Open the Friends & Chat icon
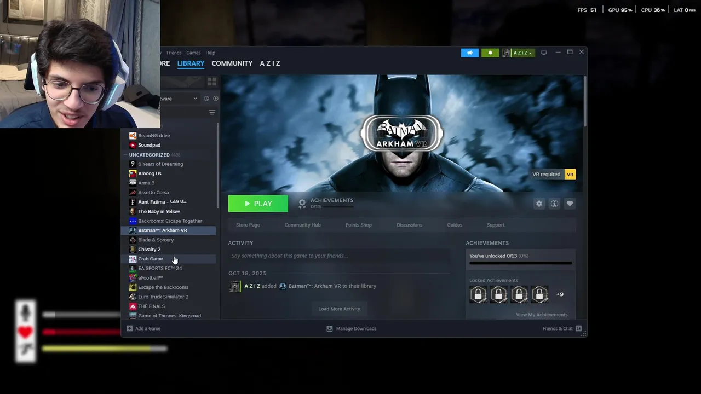 (x=578, y=328)
